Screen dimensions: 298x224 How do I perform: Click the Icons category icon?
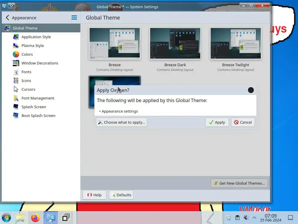tap(16, 80)
